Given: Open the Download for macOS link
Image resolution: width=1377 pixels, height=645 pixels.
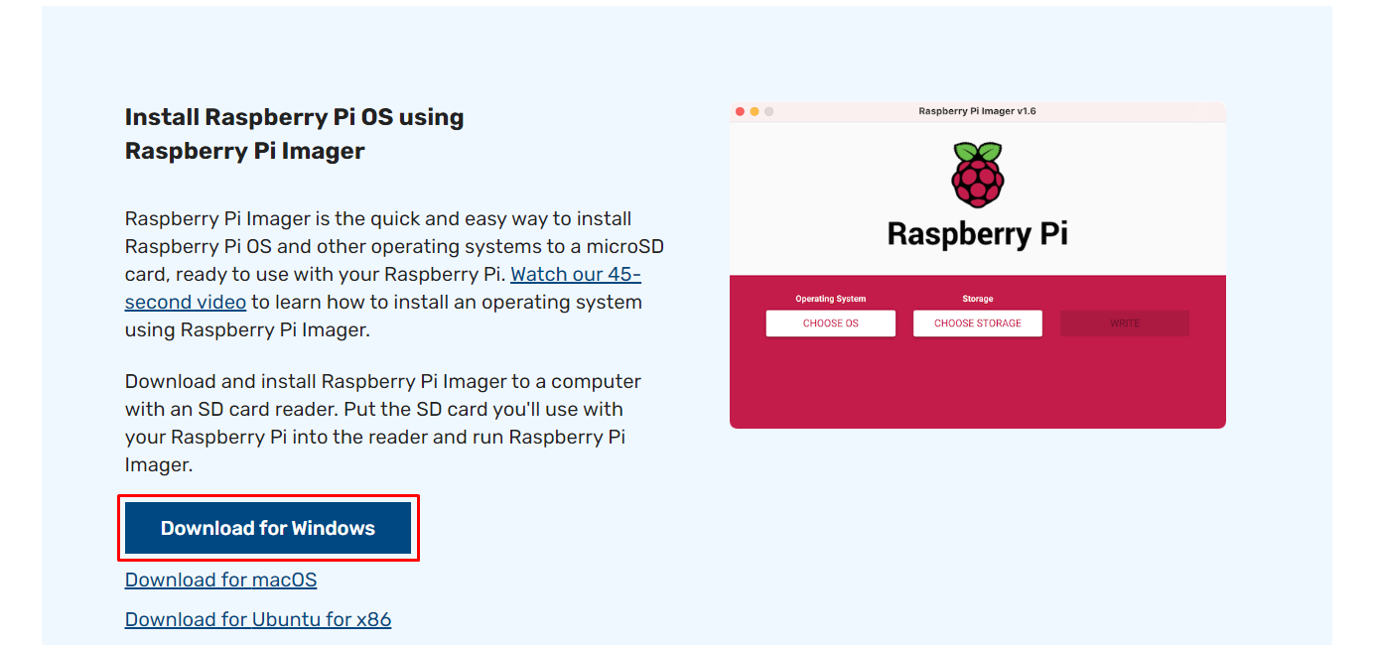Looking at the screenshot, I should (x=220, y=580).
